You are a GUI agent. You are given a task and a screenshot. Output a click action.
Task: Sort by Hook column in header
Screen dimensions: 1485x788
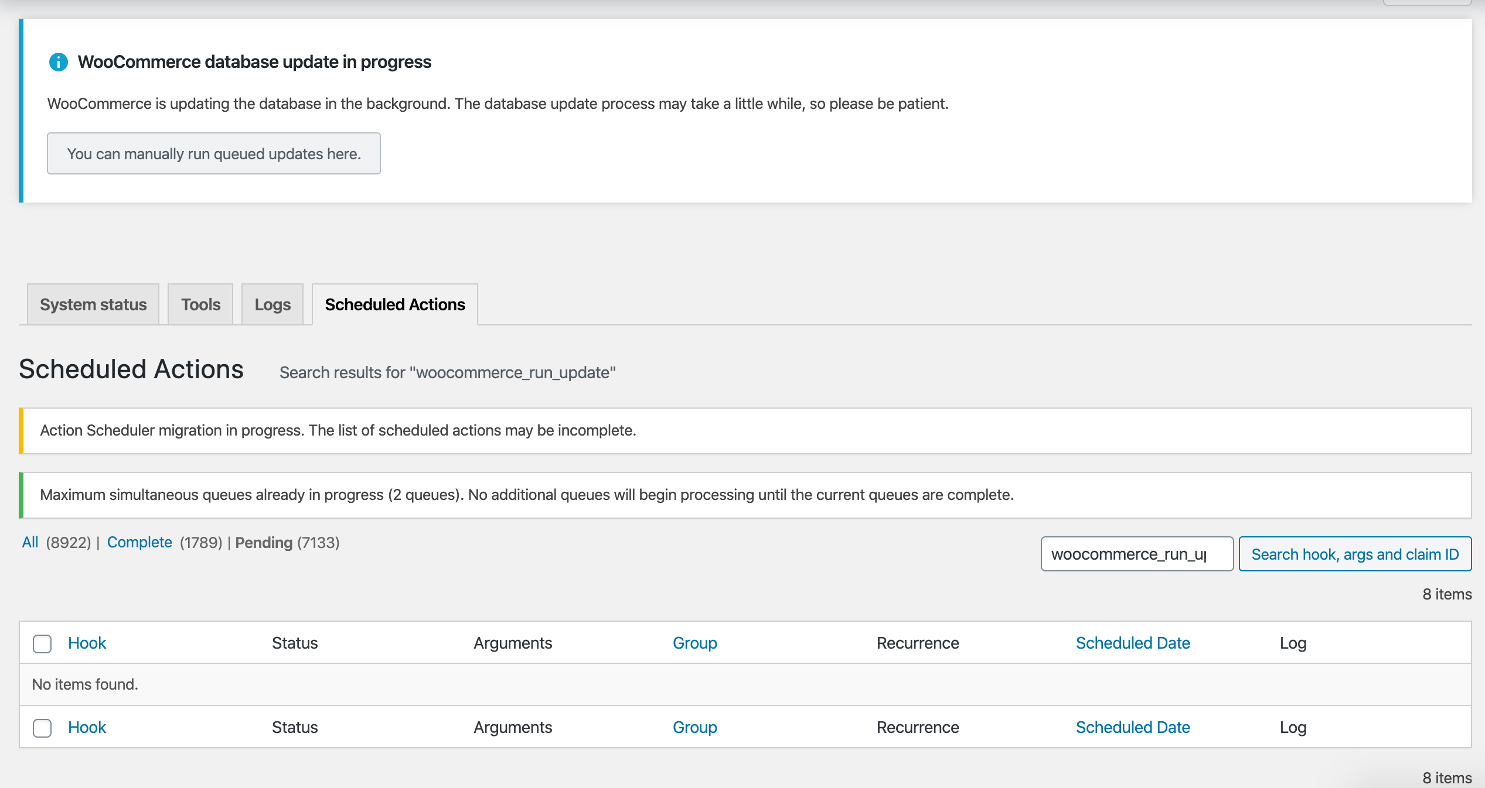87,643
